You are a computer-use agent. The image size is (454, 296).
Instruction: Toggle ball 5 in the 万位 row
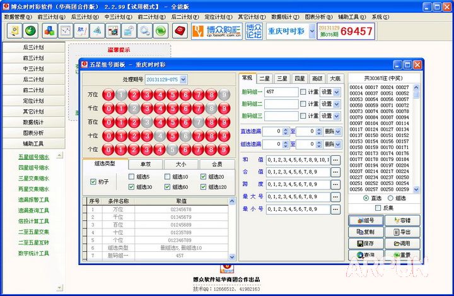click(173, 95)
